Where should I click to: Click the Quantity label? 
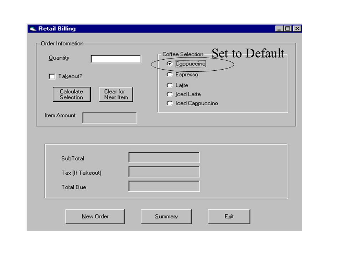pos(59,58)
